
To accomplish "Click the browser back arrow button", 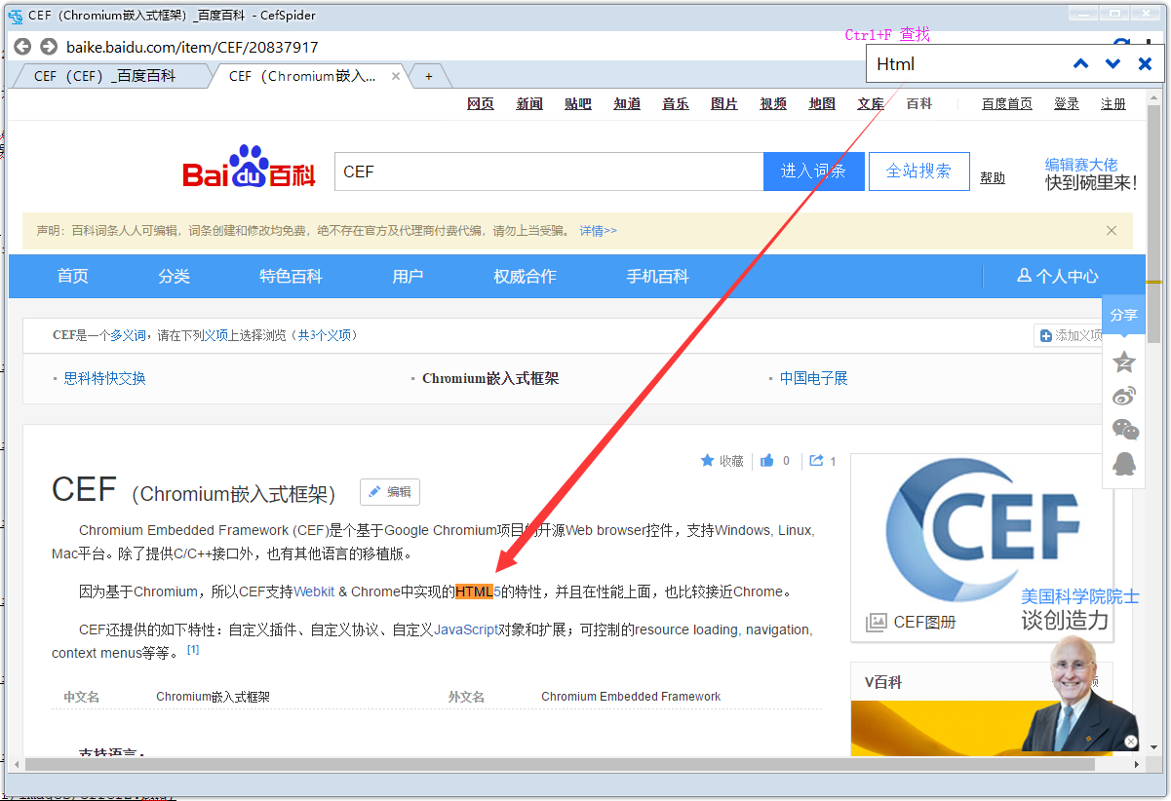I will click(21, 47).
